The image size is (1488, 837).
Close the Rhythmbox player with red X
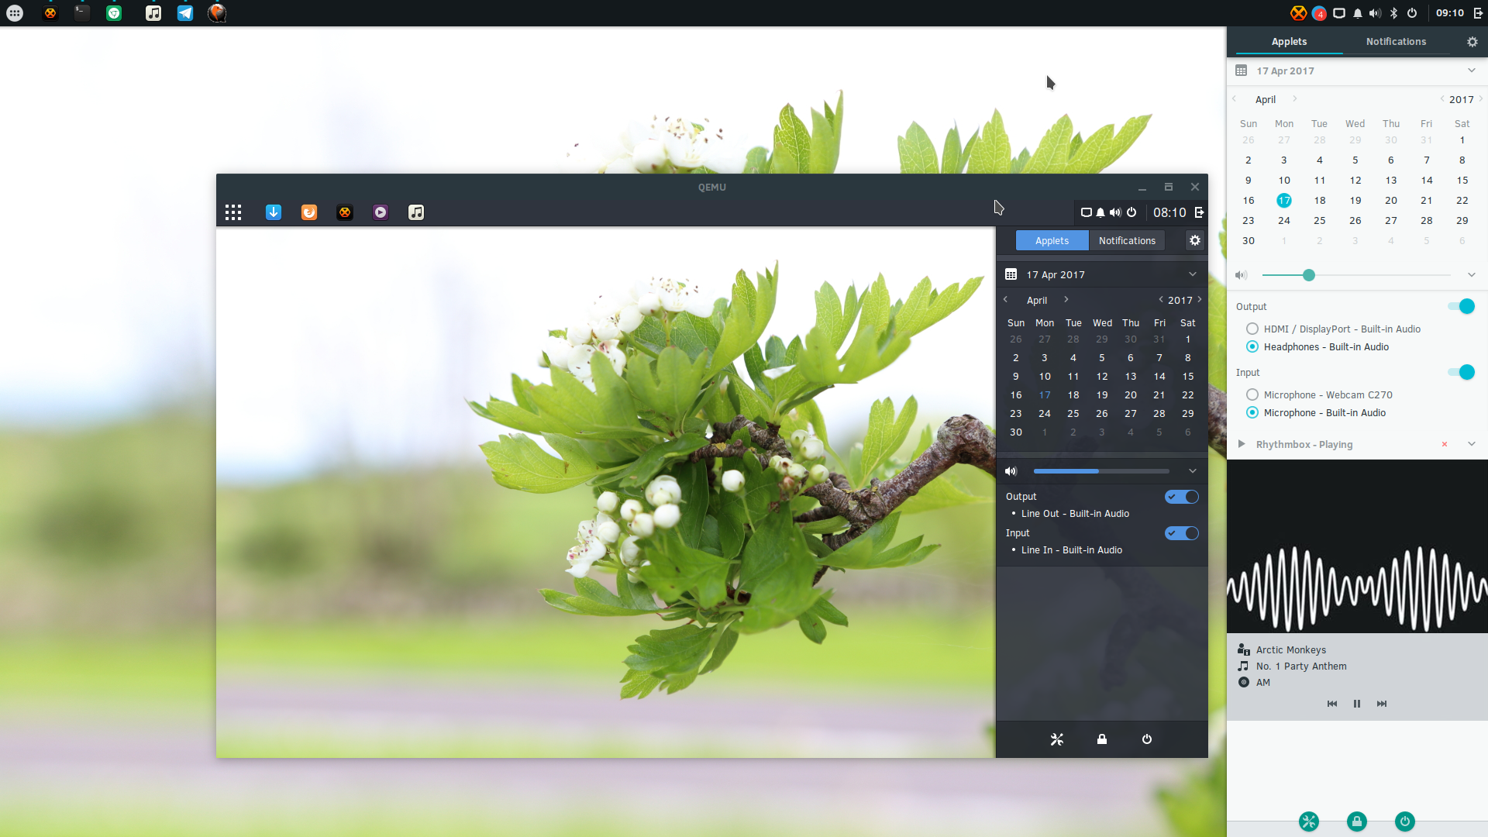click(x=1445, y=444)
